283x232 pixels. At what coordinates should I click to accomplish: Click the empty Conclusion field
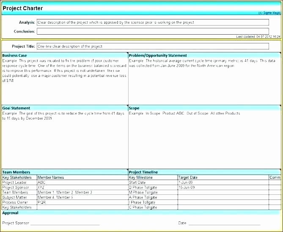(153, 31)
